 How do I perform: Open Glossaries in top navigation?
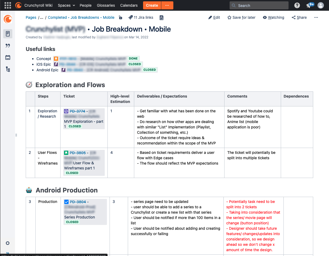click(x=106, y=5)
